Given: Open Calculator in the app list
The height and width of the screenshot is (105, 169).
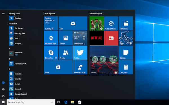Looking at the screenshot, I should [15, 74].
